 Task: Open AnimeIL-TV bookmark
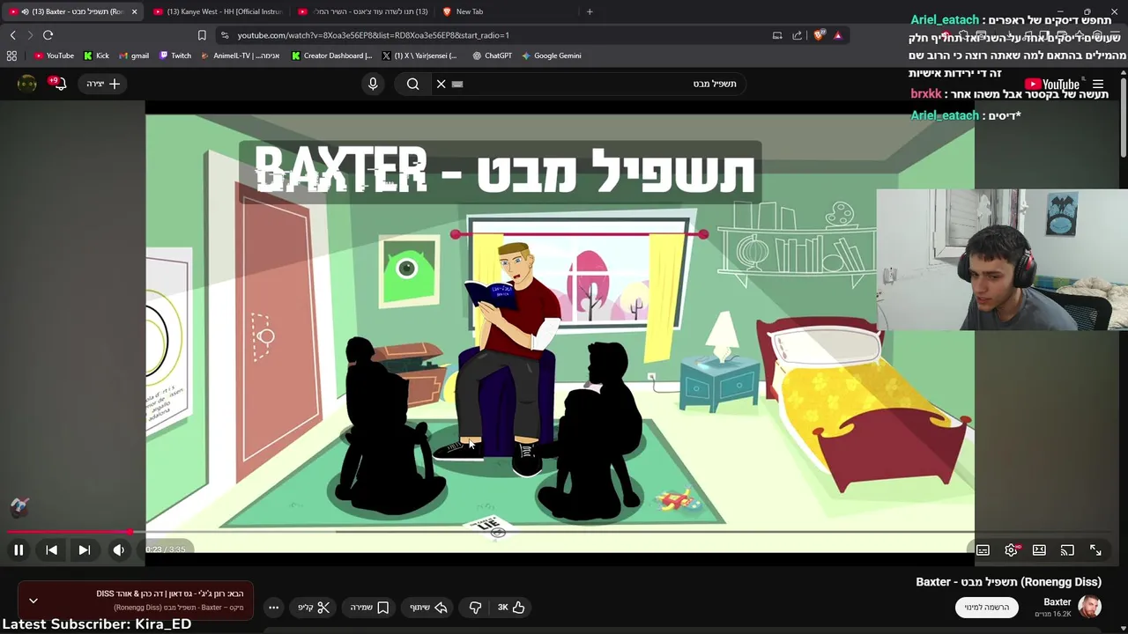coord(240,55)
